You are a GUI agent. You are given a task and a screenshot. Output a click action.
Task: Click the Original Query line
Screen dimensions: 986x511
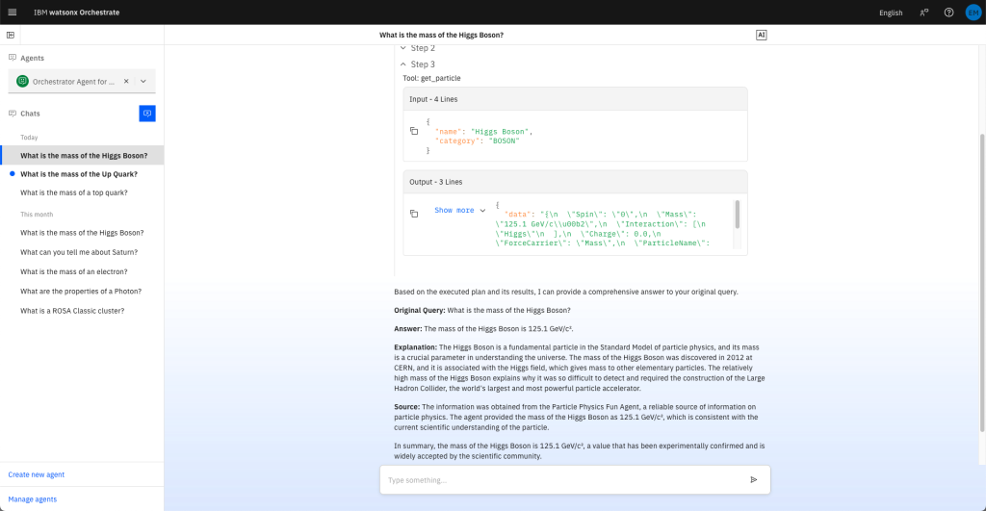tap(482, 310)
